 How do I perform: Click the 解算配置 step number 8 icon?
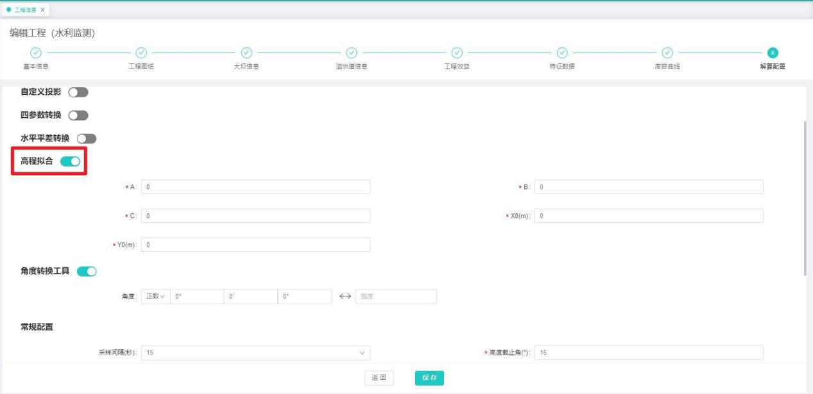[773, 53]
